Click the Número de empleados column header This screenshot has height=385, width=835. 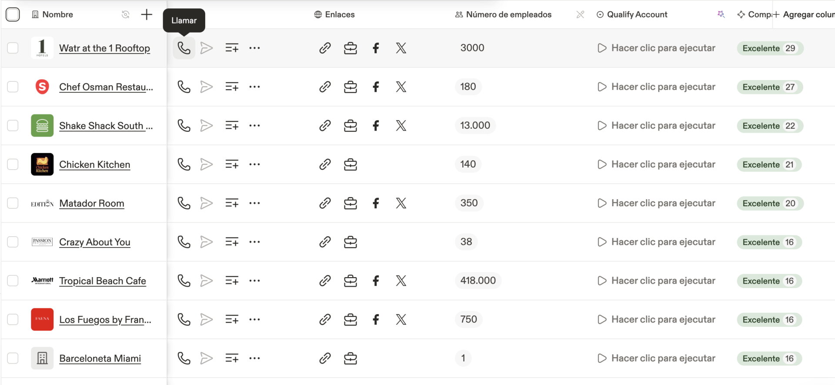508,14
